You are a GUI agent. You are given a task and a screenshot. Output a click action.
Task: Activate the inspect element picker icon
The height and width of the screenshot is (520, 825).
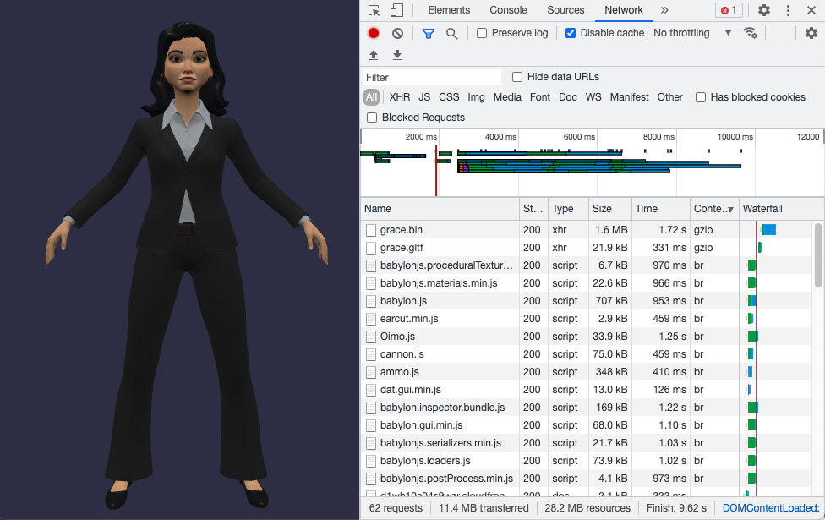click(x=374, y=10)
